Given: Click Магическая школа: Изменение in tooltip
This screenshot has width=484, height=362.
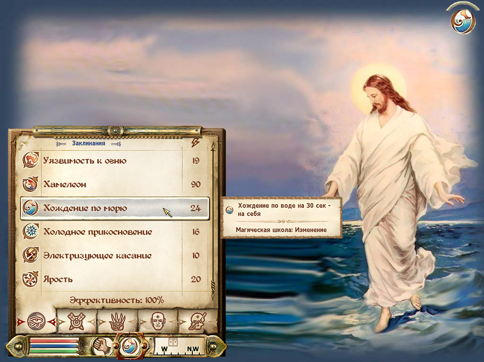Looking at the screenshot, I should click(281, 230).
